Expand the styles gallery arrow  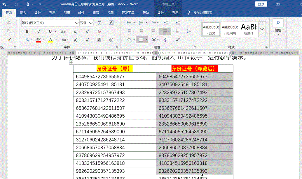262,29
